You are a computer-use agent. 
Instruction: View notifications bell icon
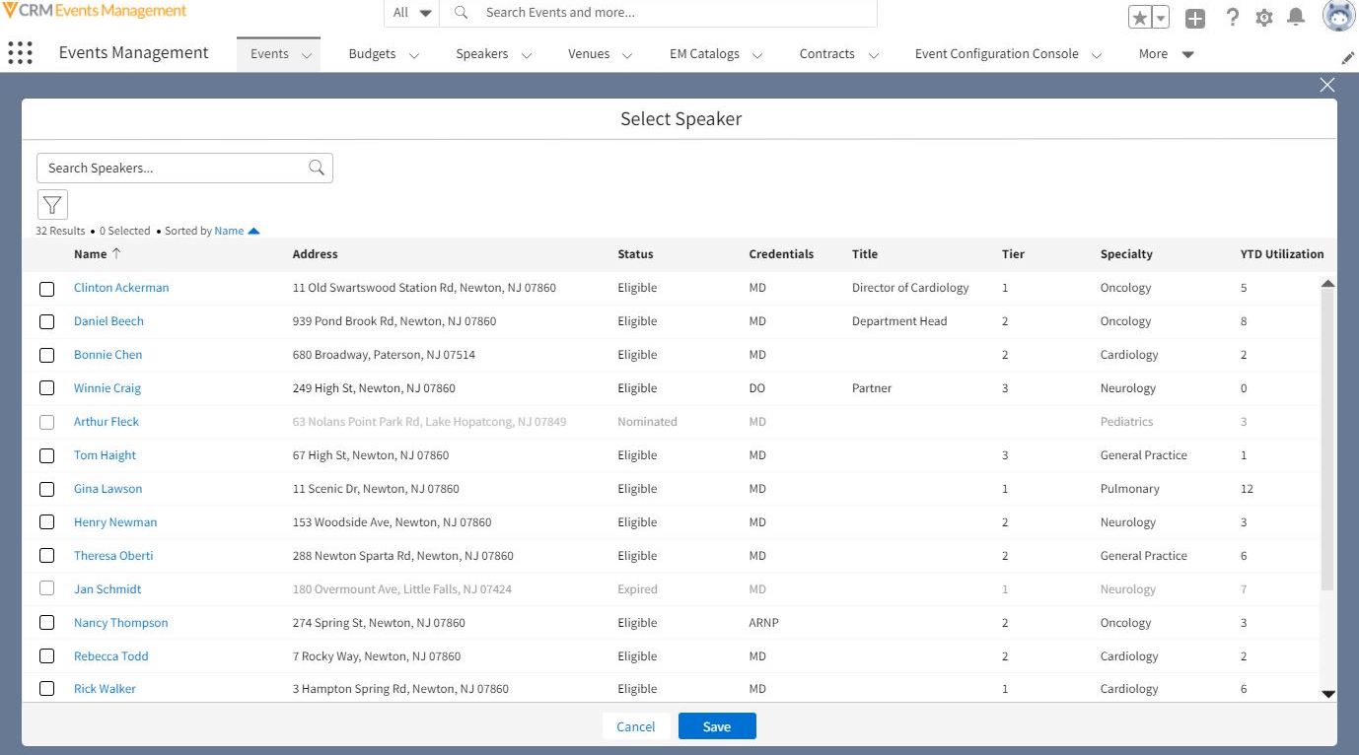1296,18
